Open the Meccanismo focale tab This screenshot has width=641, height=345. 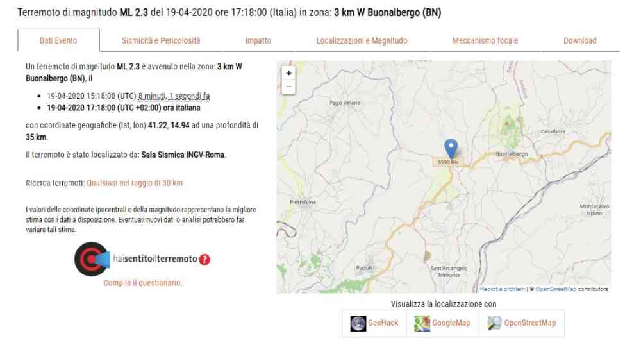pyautogui.click(x=485, y=40)
